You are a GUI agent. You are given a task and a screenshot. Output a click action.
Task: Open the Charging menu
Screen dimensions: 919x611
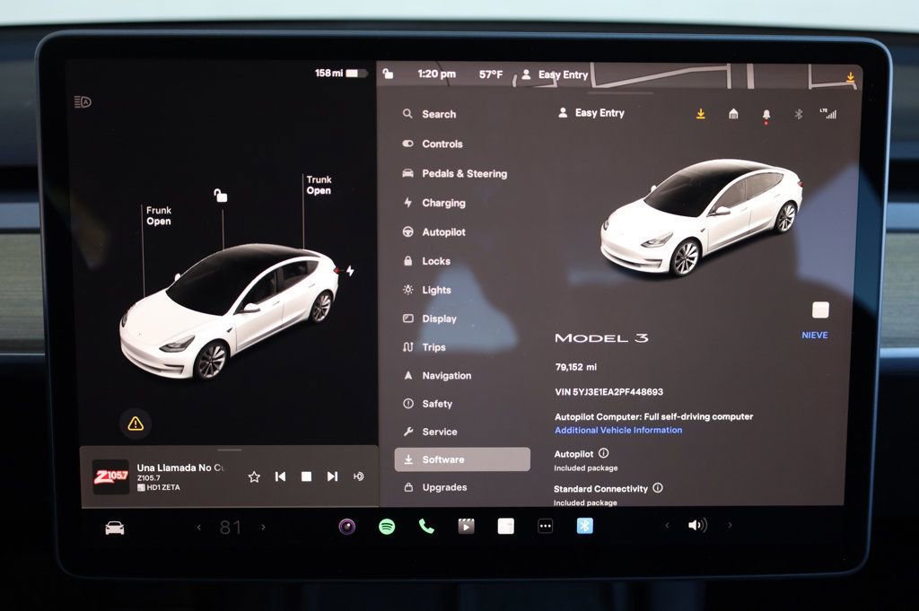tap(434, 204)
